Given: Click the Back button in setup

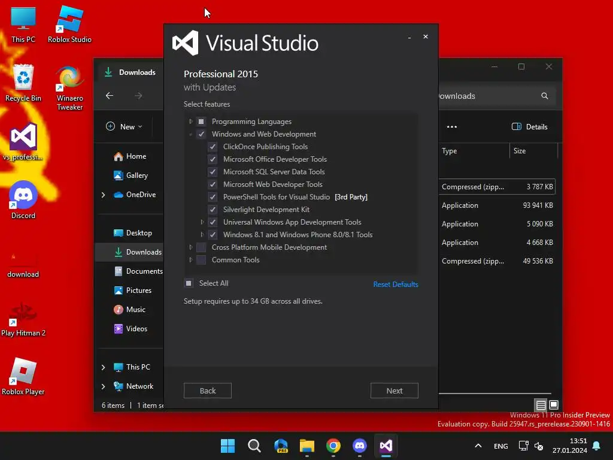Looking at the screenshot, I should (208, 391).
